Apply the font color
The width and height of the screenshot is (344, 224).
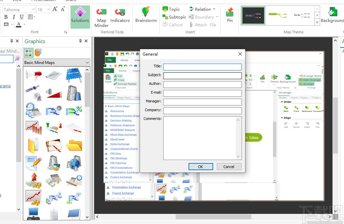19,24
